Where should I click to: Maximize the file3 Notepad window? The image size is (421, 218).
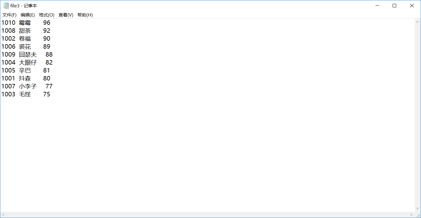[394, 6]
